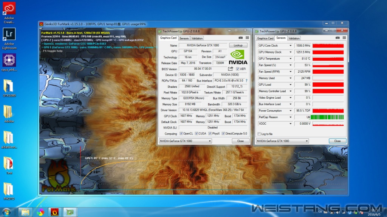Switch to Sensors tab in left GPU-Z window

(x=184, y=38)
